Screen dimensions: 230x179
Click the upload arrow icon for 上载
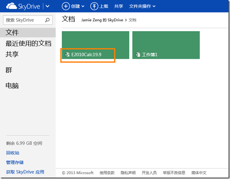click(x=94, y=6)
